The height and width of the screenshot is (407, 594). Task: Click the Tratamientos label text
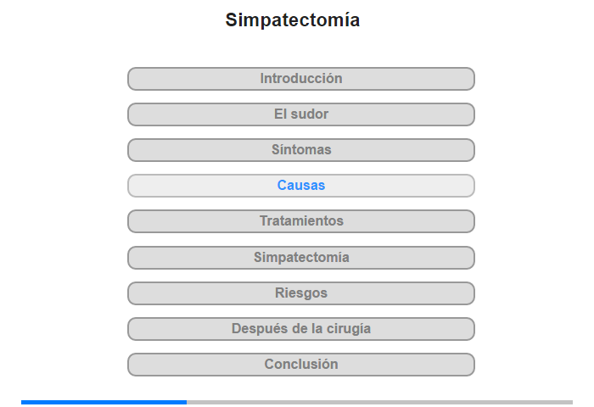[301, 220]
